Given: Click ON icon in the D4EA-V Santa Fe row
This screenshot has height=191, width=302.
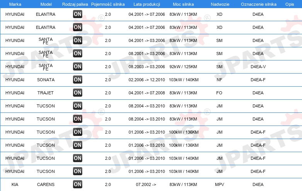Looking at the screenshot, I should 78,67.
